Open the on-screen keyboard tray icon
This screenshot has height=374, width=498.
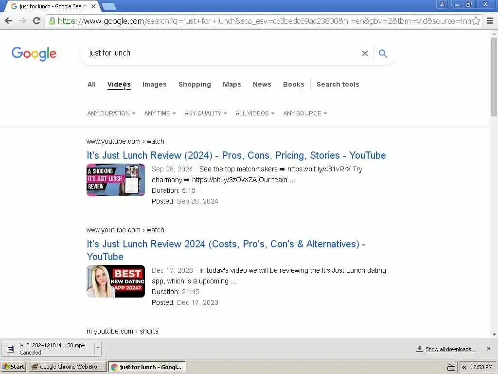[451, 368]
